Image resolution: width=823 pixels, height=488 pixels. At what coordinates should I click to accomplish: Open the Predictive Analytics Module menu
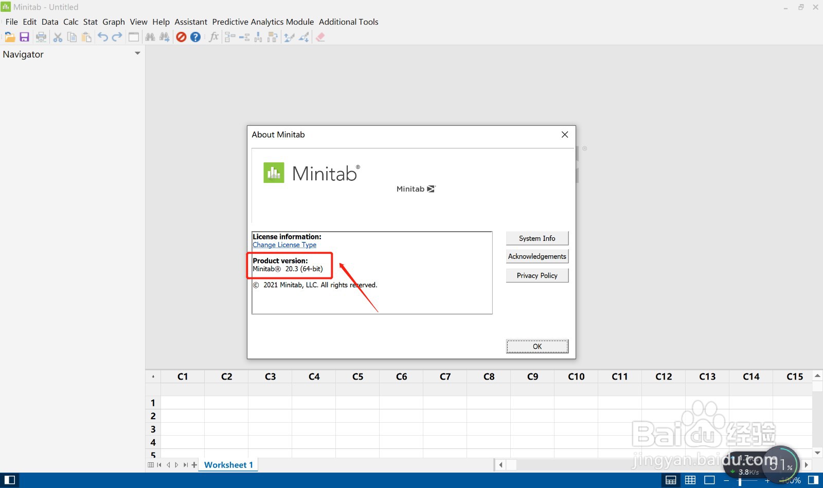263,22
